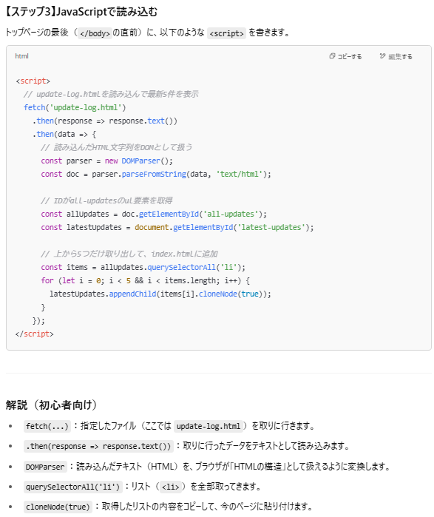434x517 pixels.
Task: Click the 編集する edit button
Action: pos(396,56)
